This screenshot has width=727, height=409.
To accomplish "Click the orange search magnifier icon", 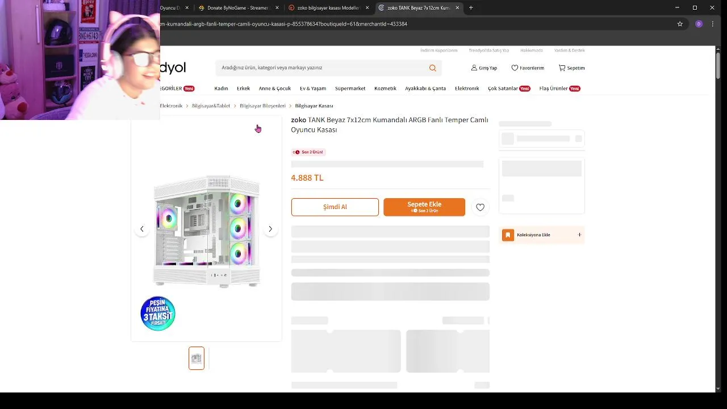I will [433, 68].
